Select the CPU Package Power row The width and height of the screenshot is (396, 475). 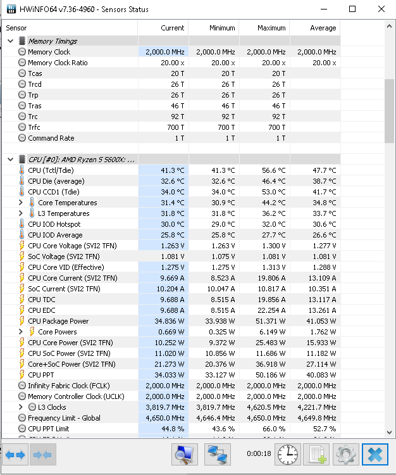[58, 321]
